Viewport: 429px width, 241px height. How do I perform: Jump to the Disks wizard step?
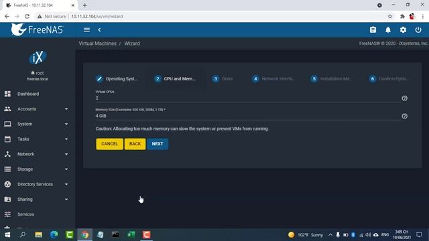coord(223,79)
